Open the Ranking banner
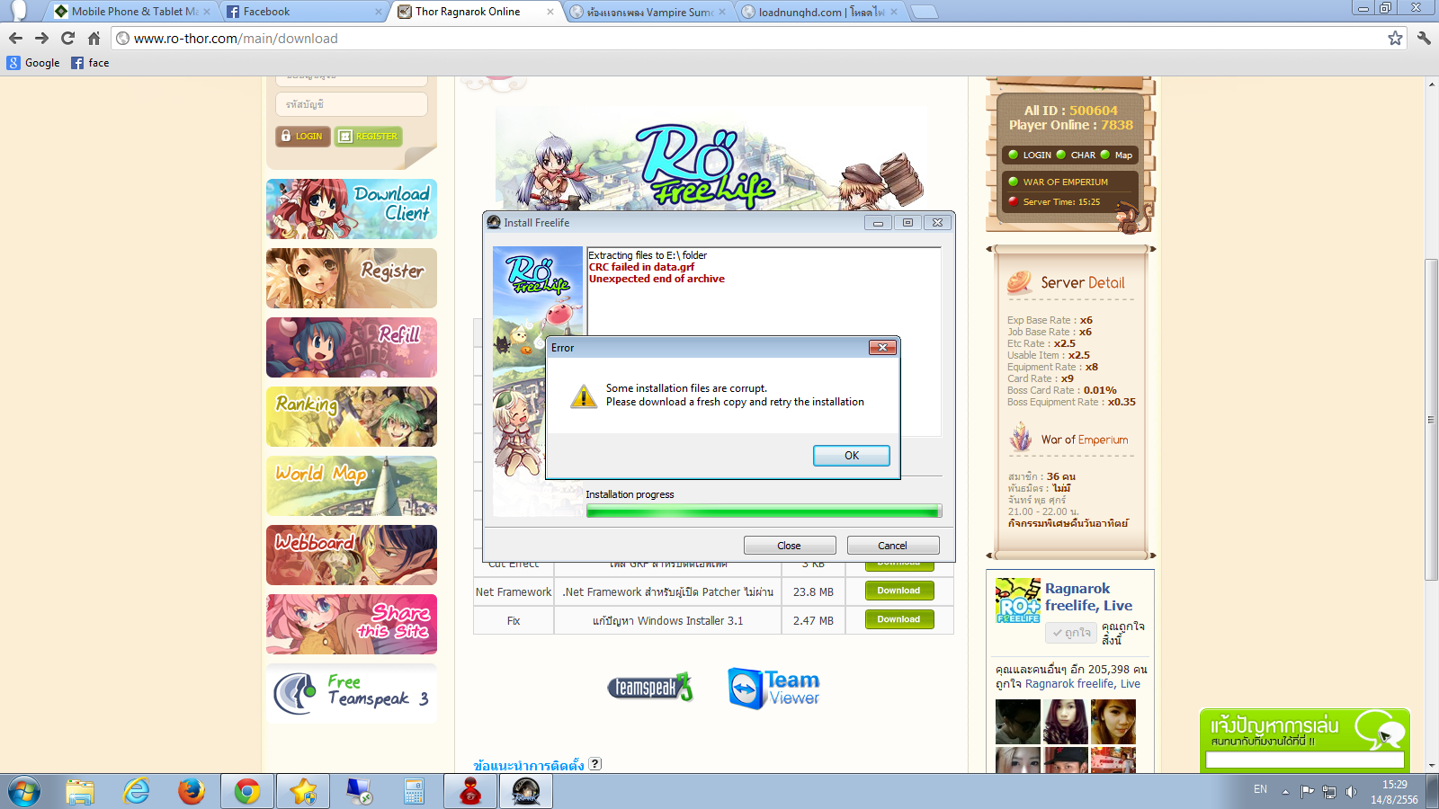The image size is (1439, 809). click(x=352, y=416)
